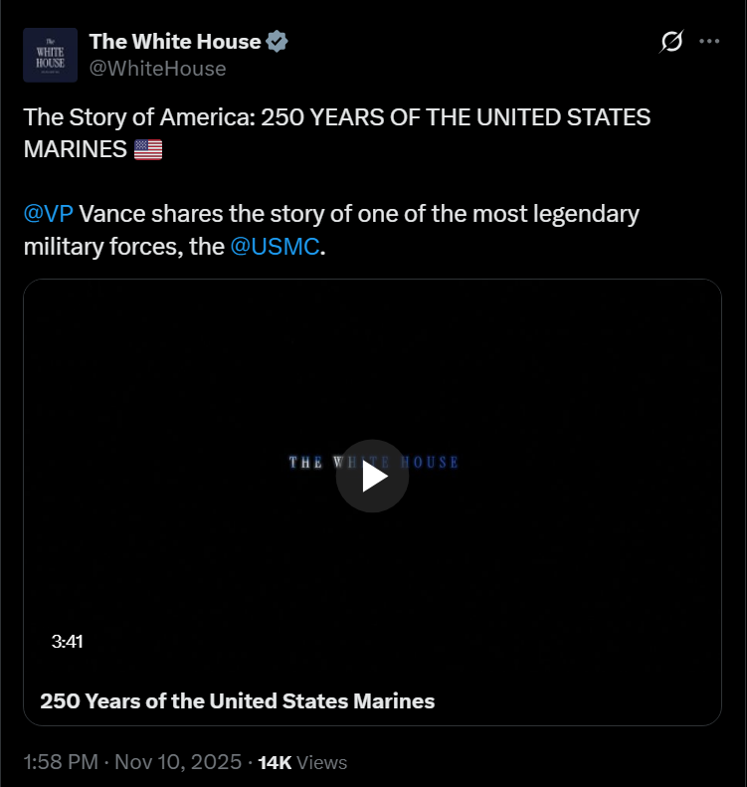
Task: Open the 1:58 PM · Nov 10, 2025 timestamp
Action: tap(132, 762)
